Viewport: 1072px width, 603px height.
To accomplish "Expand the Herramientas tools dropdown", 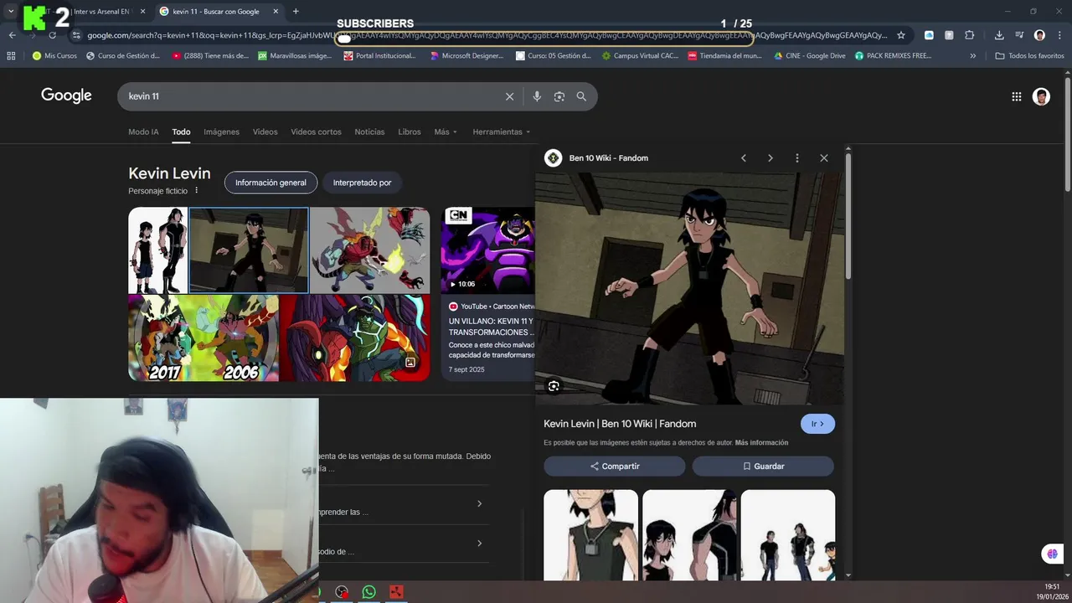I will (501, 131).
